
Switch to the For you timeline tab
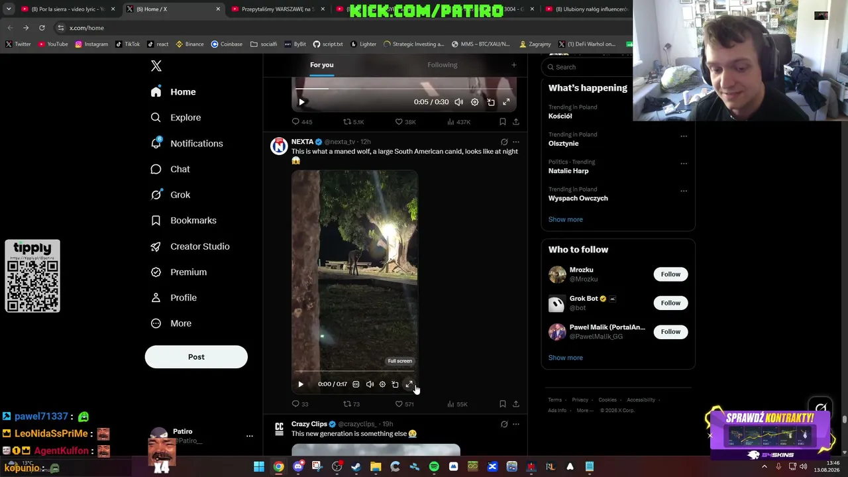click(322, 65)
